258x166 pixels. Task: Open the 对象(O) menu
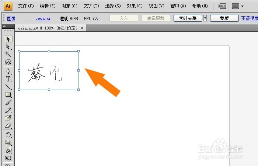point(69,6)
